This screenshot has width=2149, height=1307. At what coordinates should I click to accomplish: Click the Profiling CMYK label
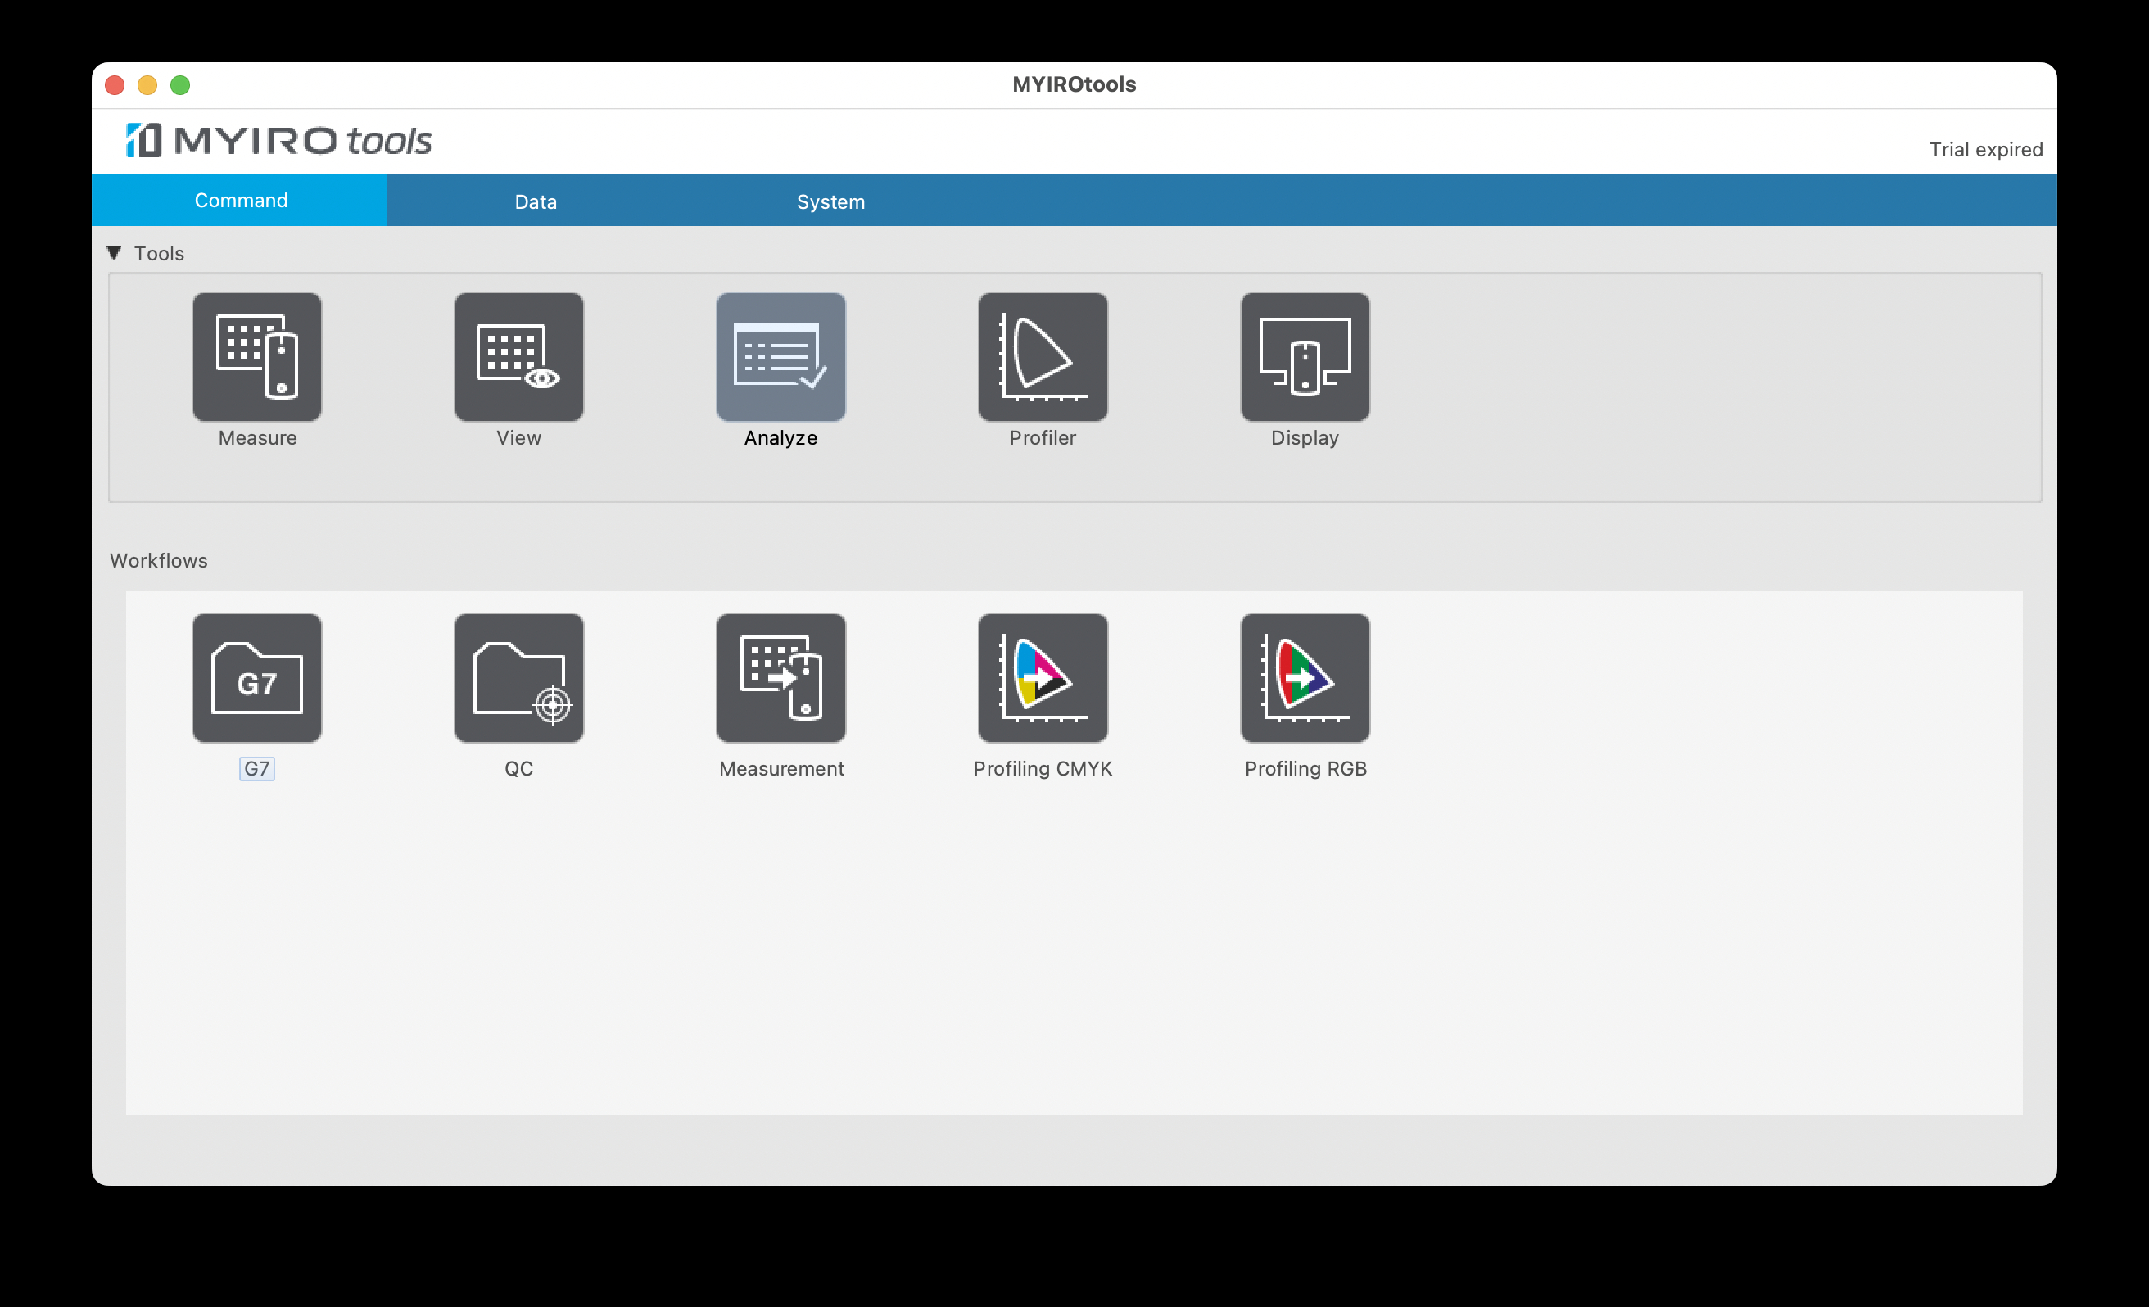tap(1043, 768)
